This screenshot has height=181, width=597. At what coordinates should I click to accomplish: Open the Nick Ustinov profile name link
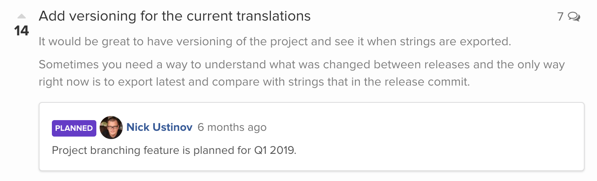159,128
